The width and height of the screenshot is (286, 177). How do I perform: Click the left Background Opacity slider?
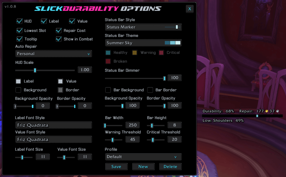pyautogui.click(x=24, y=106)
